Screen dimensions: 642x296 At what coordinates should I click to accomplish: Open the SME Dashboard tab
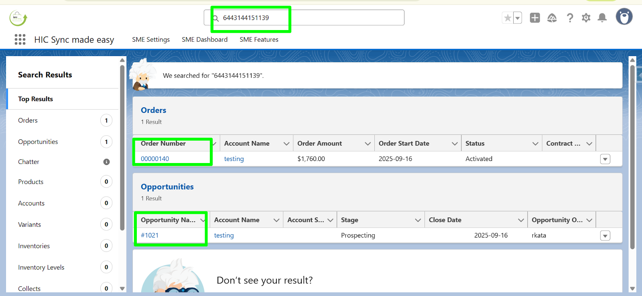205,40
